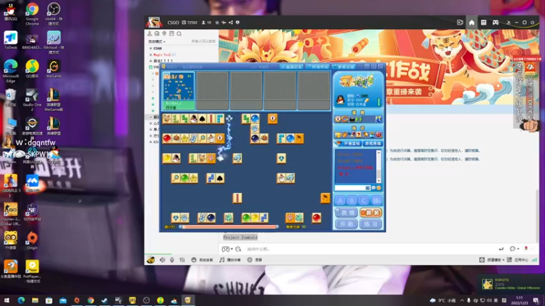
Task: Click the airplane icon in YY title bar
Action: (224, 22)
